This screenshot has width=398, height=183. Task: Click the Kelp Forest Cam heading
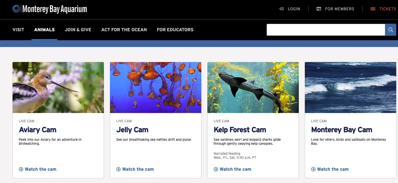[240, 130]
